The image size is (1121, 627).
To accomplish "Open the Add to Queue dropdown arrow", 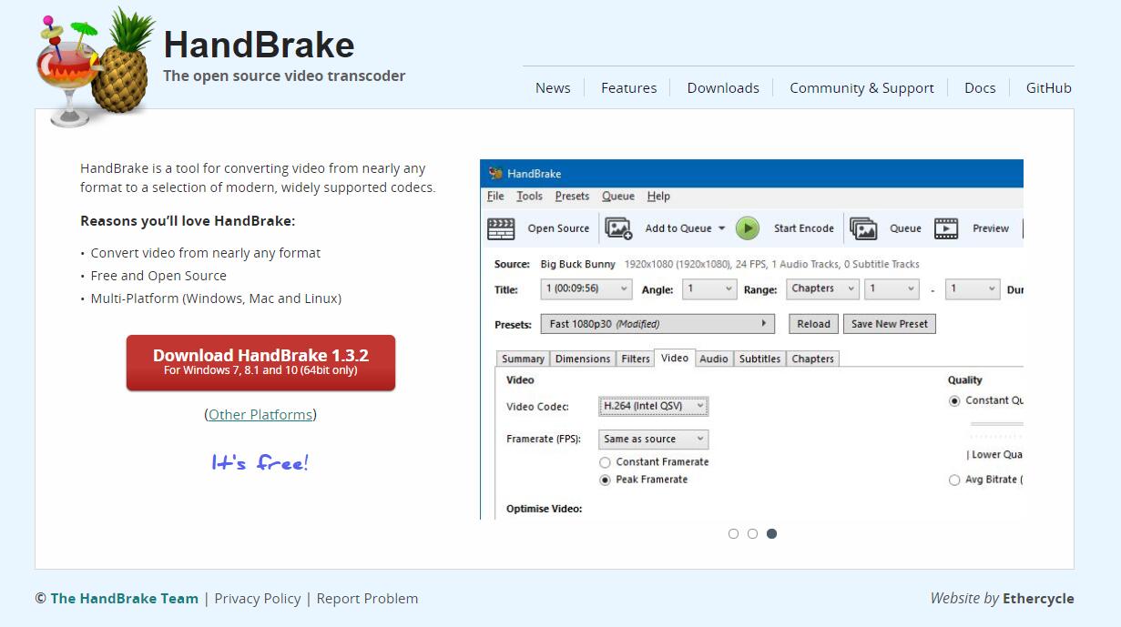I will click(721, 228).
